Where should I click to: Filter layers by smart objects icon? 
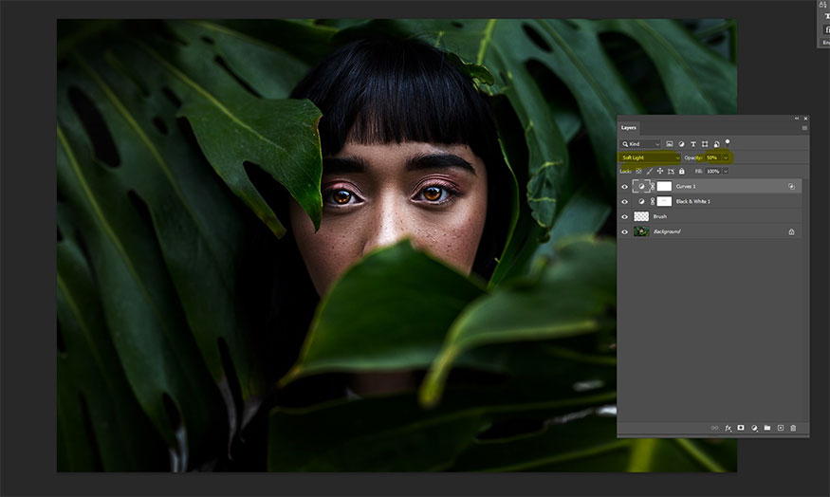point(716,144)
